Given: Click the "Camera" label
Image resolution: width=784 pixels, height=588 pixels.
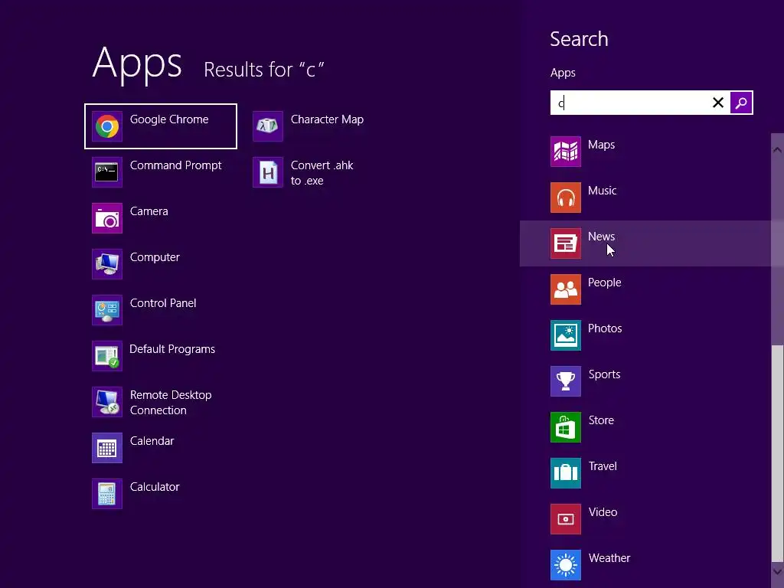Looking at the screenshot, I should [x=149, y=211].
